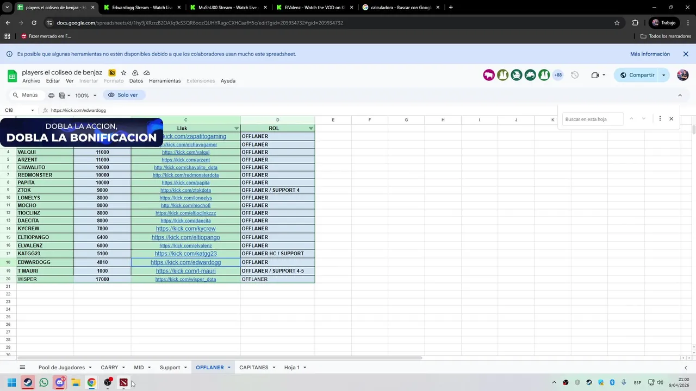696x391 pixels.
Task: Collapse the toolbar header with chevron
Action: pos(680,95)
